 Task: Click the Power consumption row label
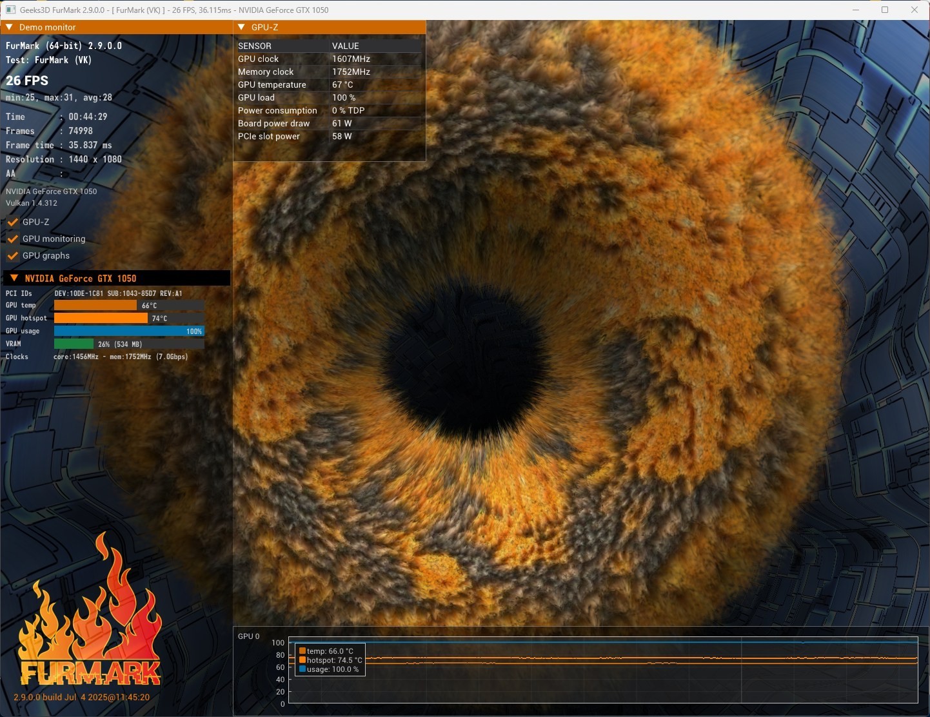pyautogui.click(x=277, y=110)
